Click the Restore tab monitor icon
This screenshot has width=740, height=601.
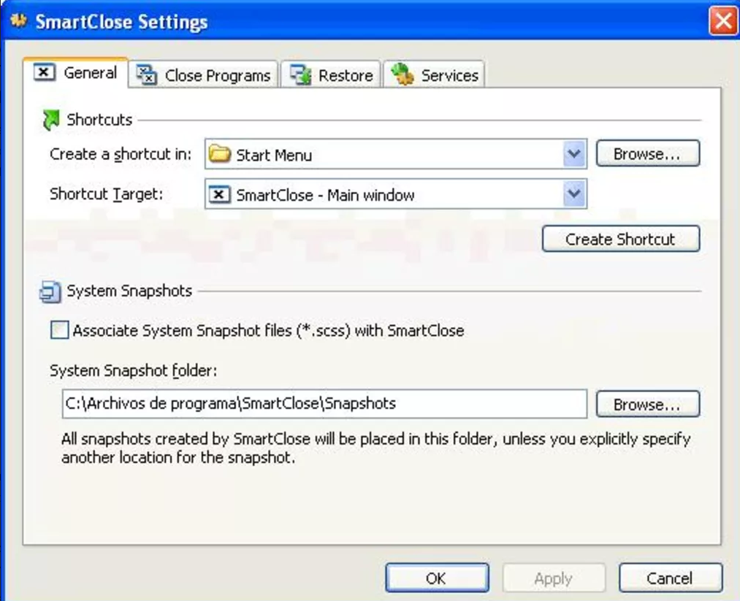300,75
